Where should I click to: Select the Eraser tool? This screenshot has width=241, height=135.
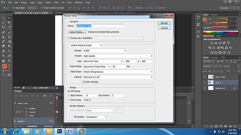3,41
